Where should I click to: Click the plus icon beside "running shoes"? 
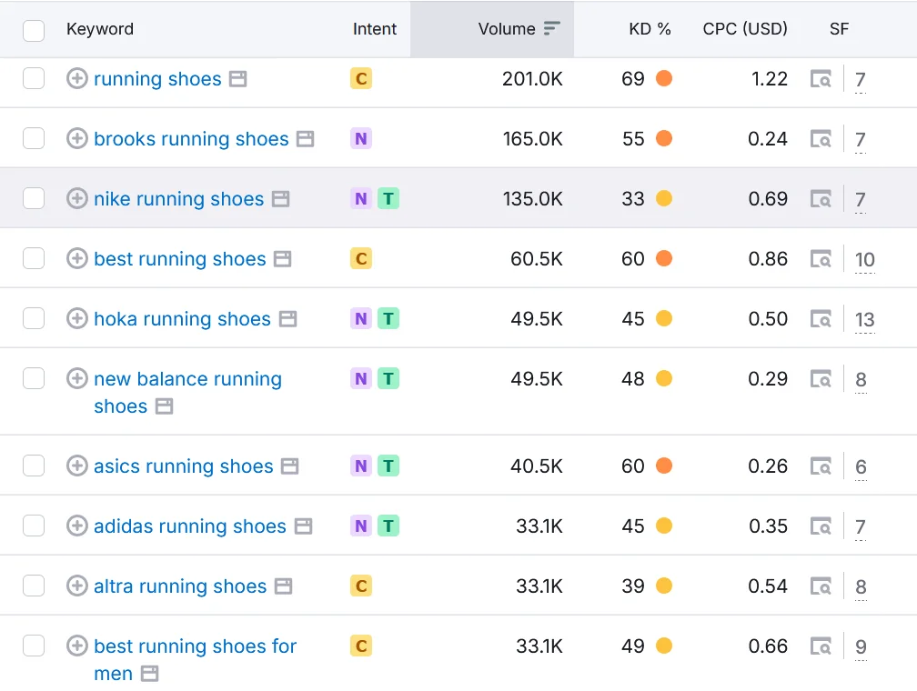(x=76, y=79)
